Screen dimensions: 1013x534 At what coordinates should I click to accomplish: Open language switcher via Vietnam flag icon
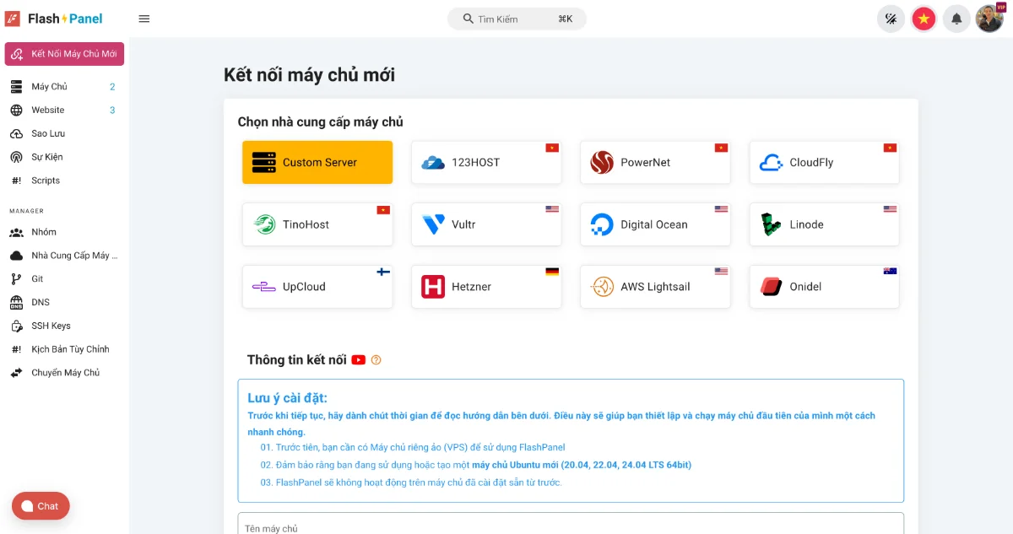point(924,18)
